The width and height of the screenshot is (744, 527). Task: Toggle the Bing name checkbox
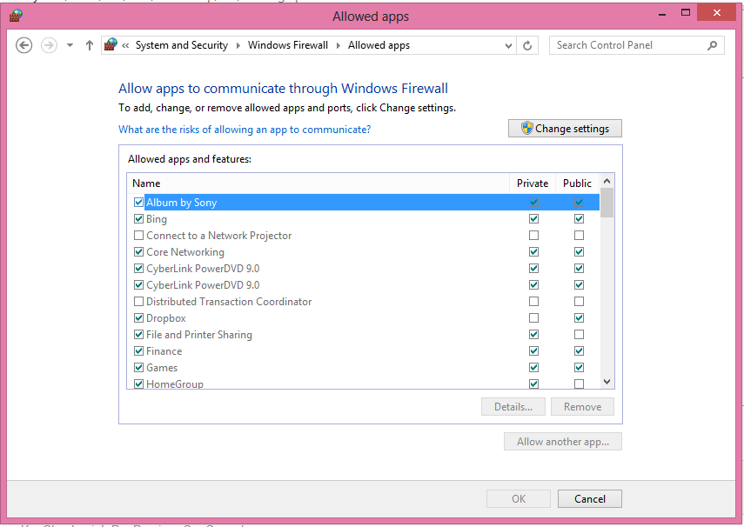(x=138, y=218)
